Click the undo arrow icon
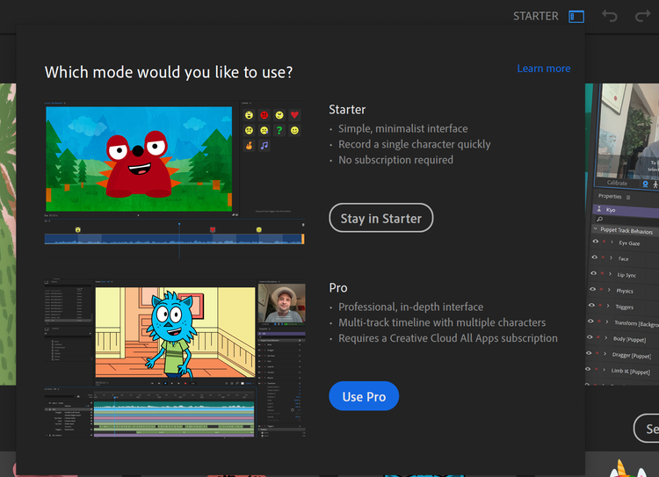This screenshot has height=477, width=659. pos(610,17)
